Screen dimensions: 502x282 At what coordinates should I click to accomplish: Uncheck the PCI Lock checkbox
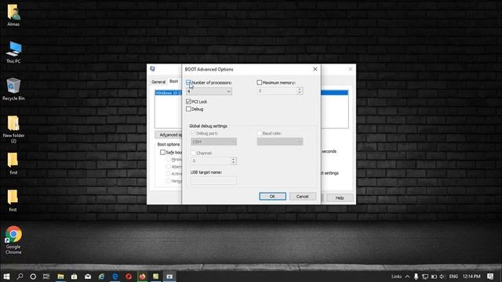click(x=188, y=101)
